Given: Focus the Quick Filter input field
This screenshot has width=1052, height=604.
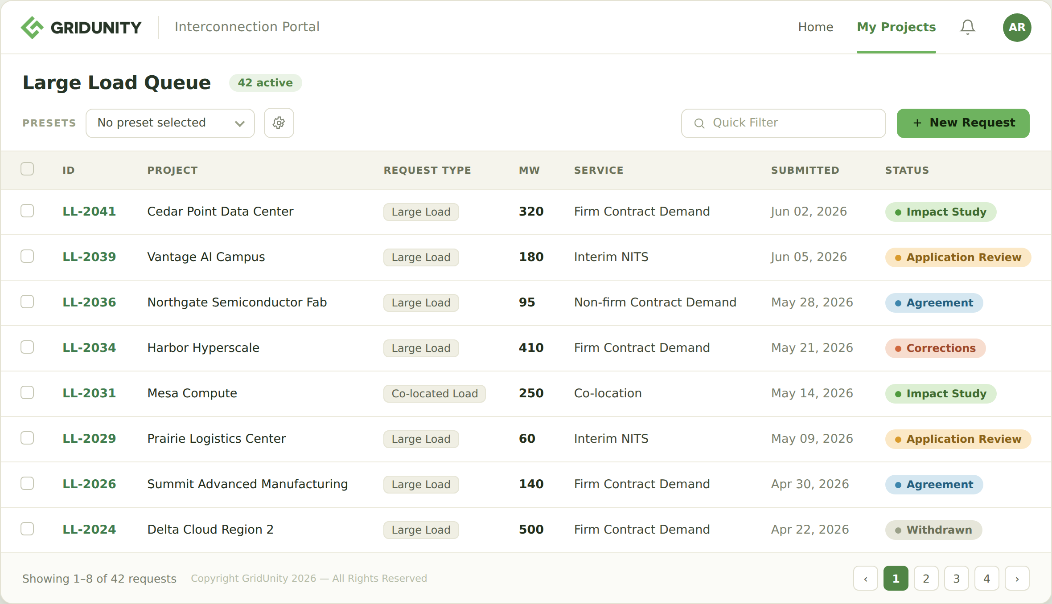Looking at the screenshot, I should pos(783,123).
